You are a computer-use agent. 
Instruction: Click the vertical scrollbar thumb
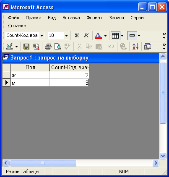pos(163,93)
